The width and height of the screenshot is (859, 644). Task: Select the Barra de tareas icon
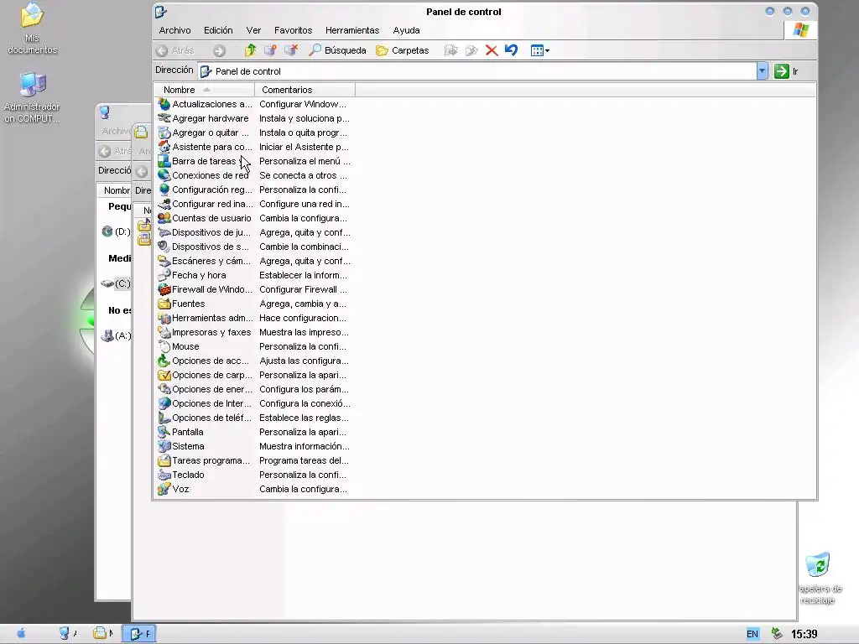click(164, 161)
